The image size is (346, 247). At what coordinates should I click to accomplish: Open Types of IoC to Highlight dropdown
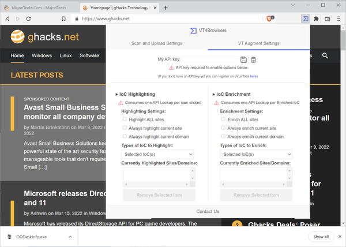(157, 154)
